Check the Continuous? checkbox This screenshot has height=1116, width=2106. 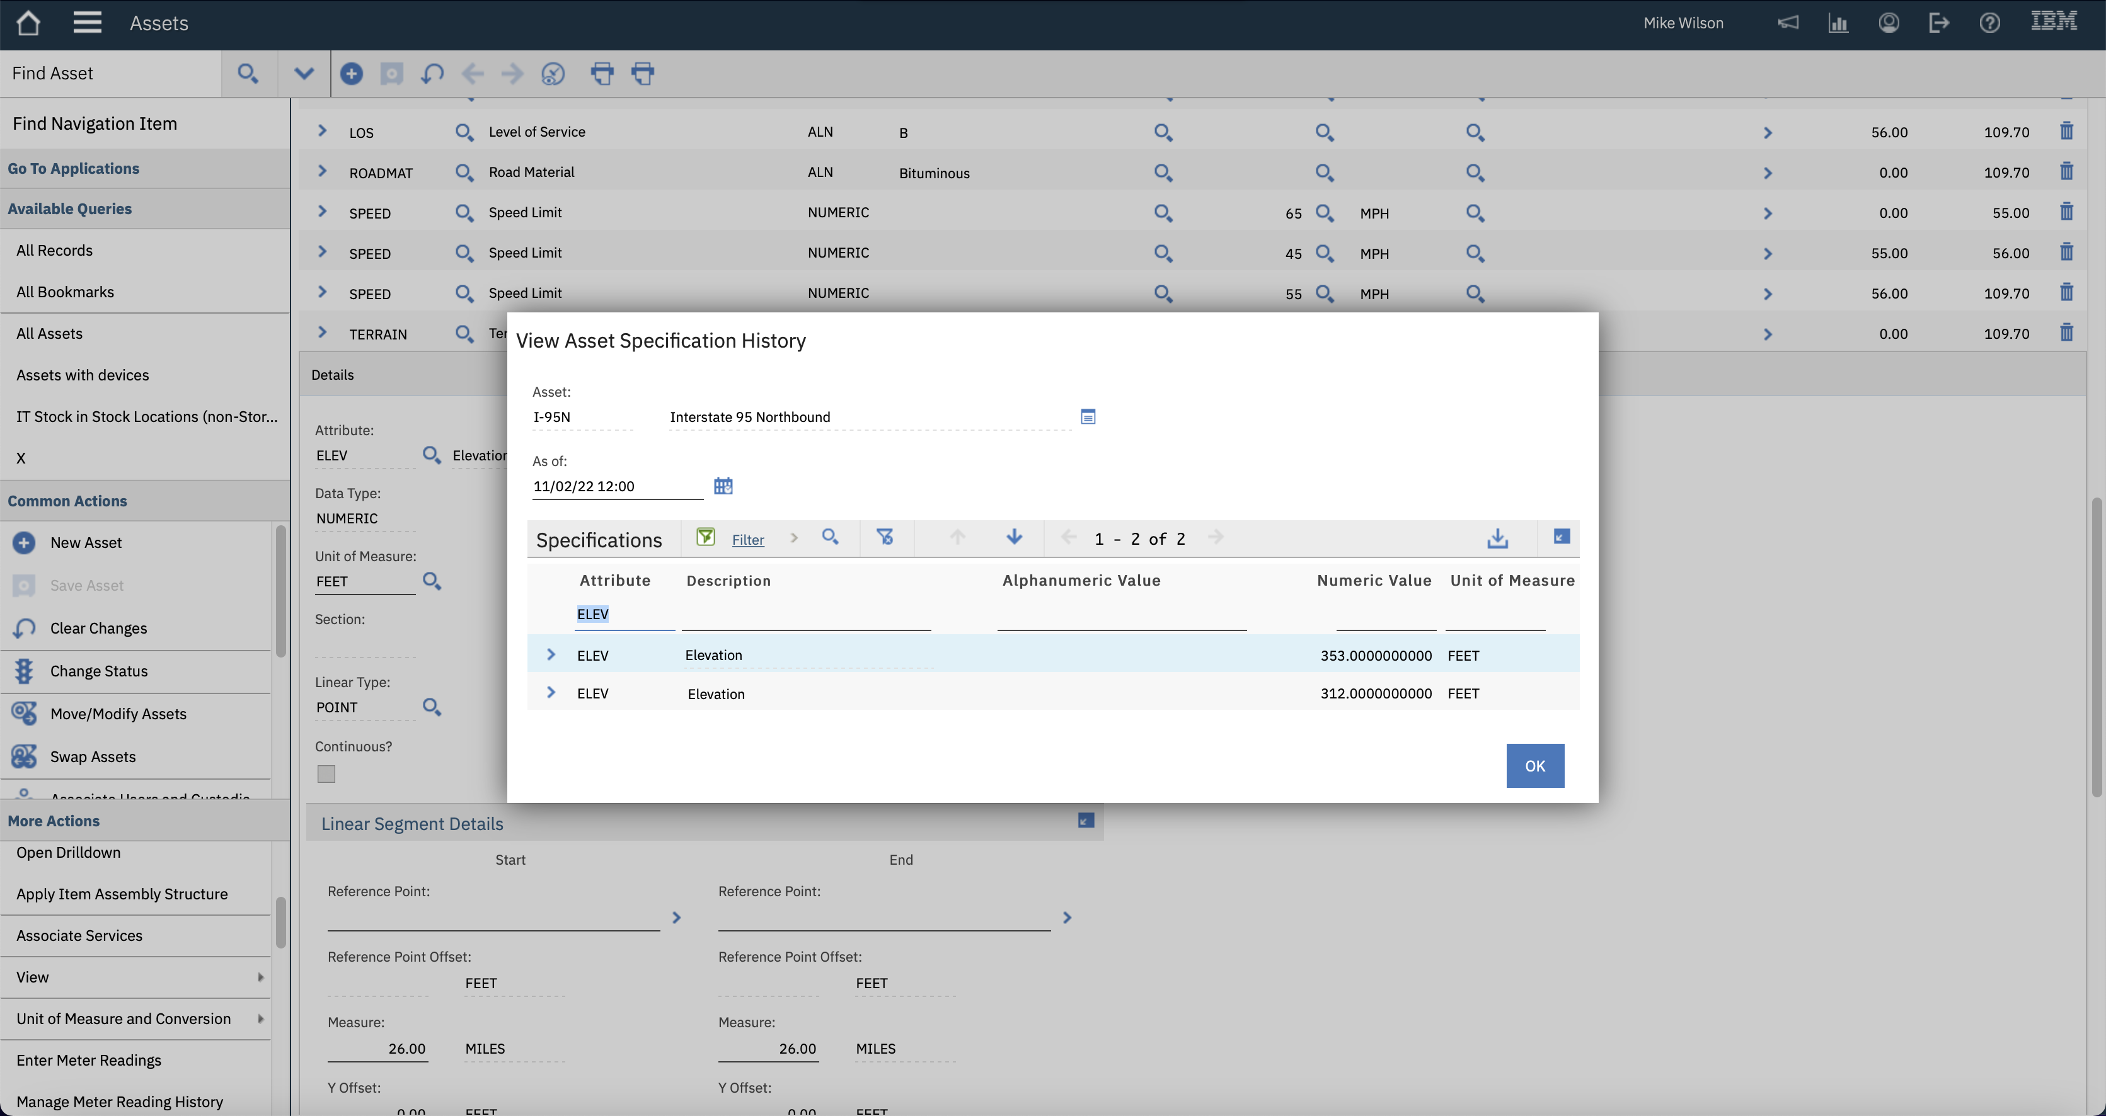click(x=325, y=773)
